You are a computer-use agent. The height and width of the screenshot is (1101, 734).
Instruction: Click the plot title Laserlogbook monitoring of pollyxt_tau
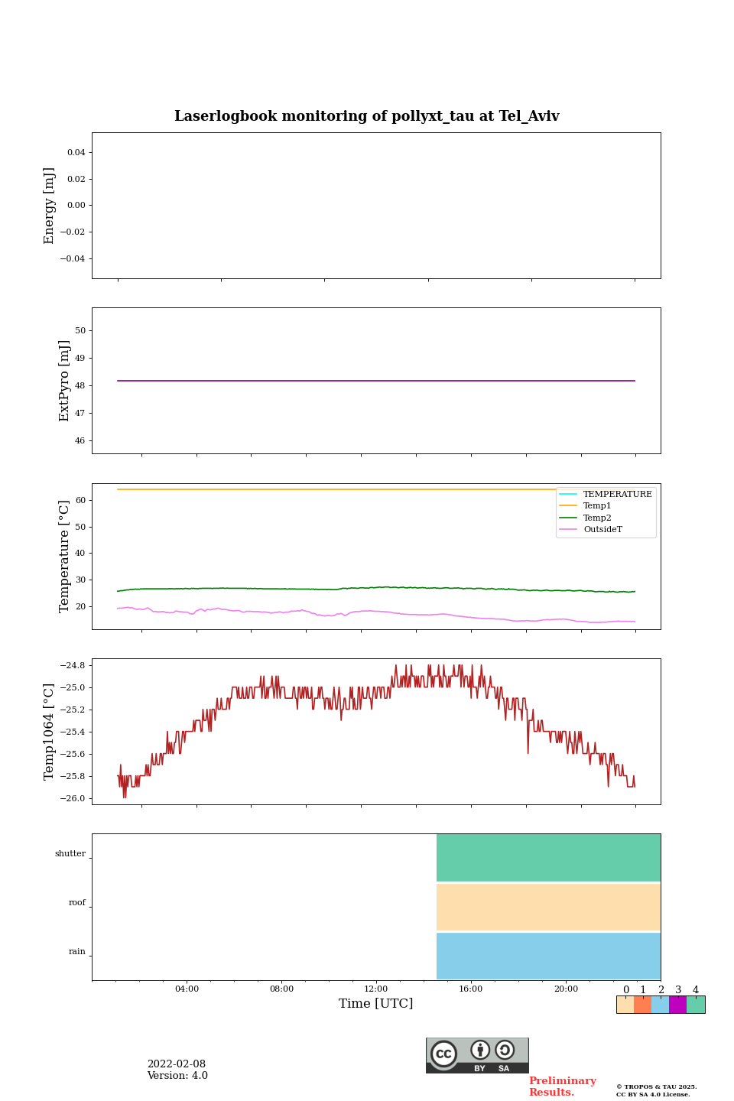click(x=367, y=116)
